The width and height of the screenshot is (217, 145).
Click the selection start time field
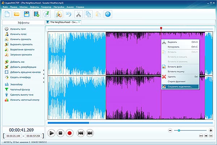(13, 136)
